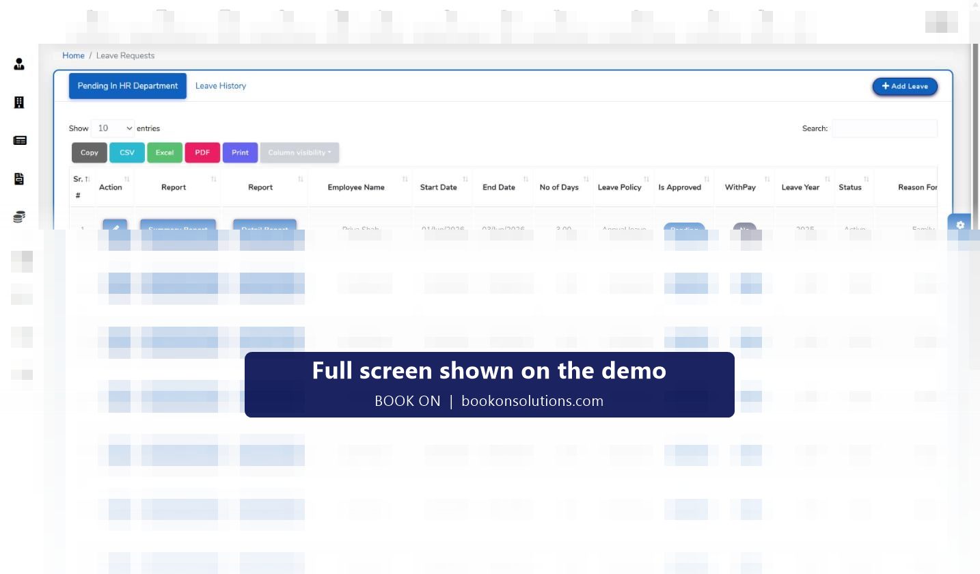
Task: Open the card list icon in sidebar
Action: [20, 140]
